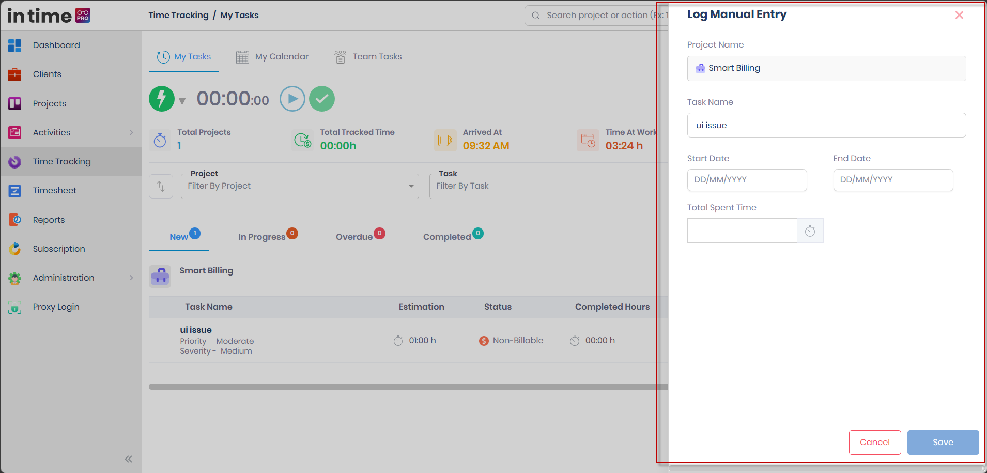987x473 pixels.
Task: Click the 01:00 h estimation value
Action: pos(422,341)
